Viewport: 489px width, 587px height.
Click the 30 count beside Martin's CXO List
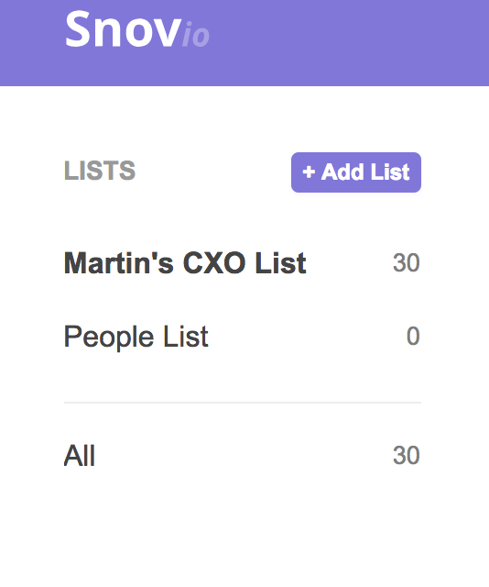(406, 263)
